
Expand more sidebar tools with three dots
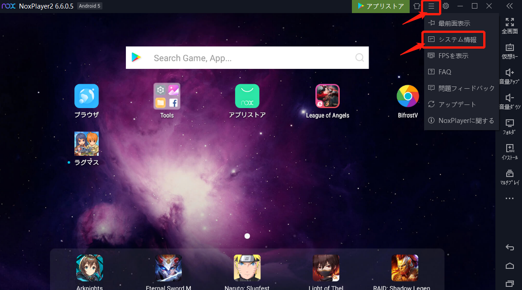[x=509, y=199]
